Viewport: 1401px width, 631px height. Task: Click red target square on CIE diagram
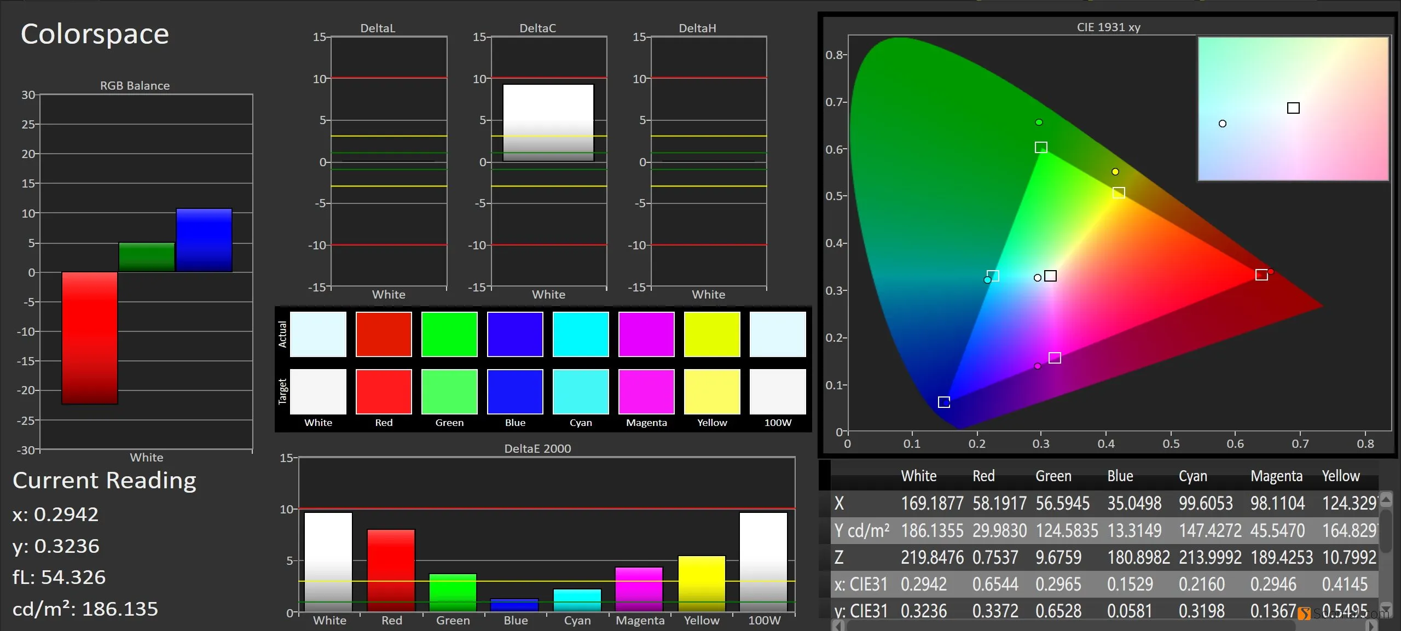[1261, 274]
